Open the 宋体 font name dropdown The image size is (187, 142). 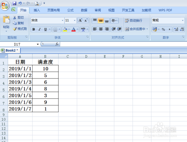(62, 21)
